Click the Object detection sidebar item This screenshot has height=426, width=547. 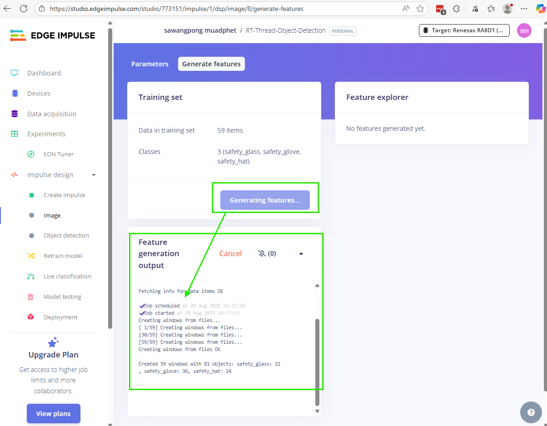66,236
